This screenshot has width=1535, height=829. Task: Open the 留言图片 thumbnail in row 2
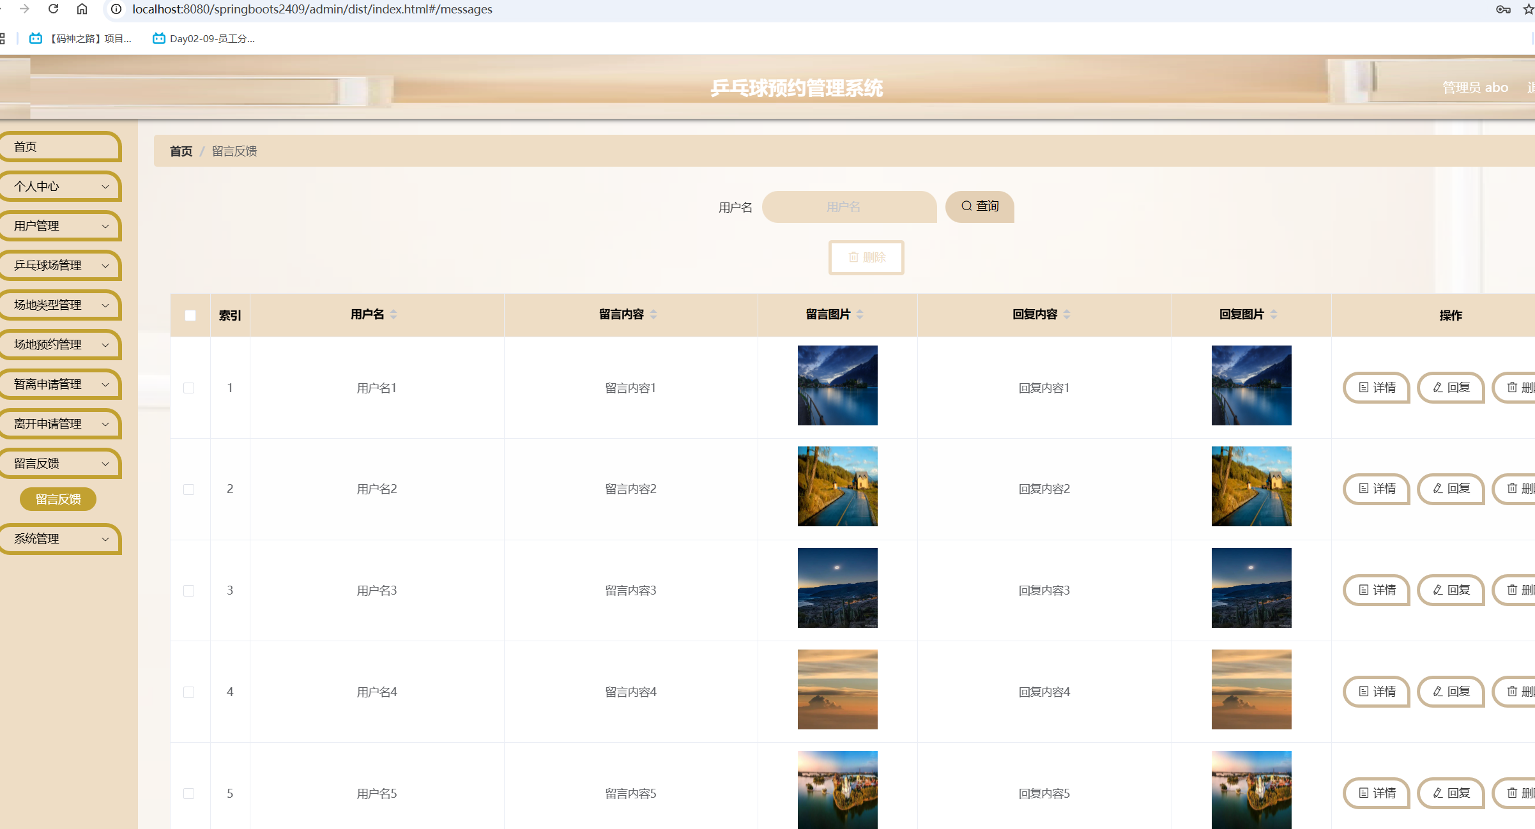[x=837, y=487]
